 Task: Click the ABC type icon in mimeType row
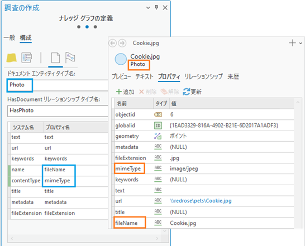158,168
